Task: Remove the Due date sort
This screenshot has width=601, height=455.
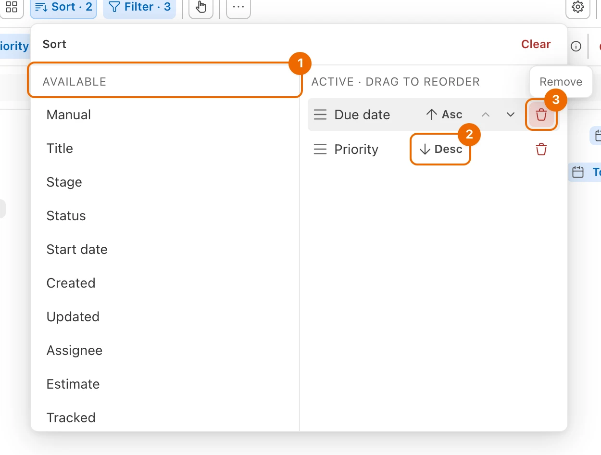Action: click(541, 114)
